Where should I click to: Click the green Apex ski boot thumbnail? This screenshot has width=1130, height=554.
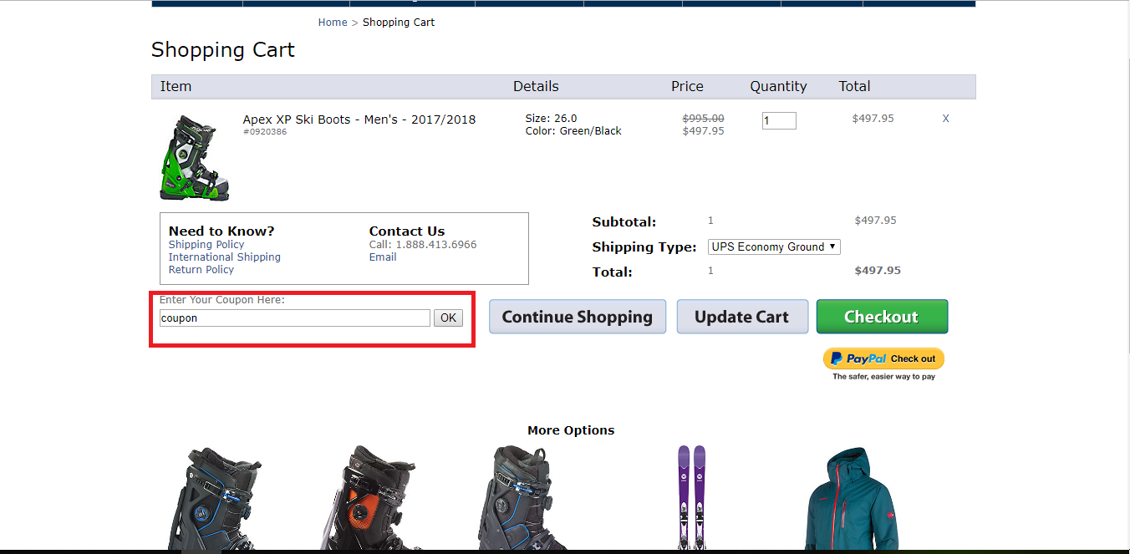tap(195, 158)
